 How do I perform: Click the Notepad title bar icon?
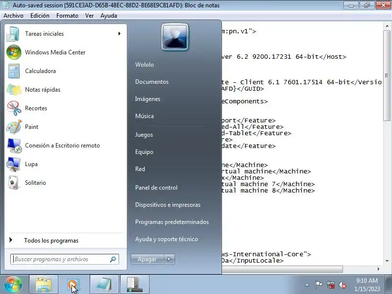click(5, 5)
